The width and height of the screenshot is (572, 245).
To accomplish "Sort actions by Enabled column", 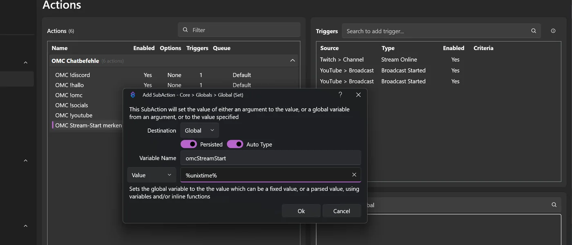I will pyautogui.click(x=144, y=48).
